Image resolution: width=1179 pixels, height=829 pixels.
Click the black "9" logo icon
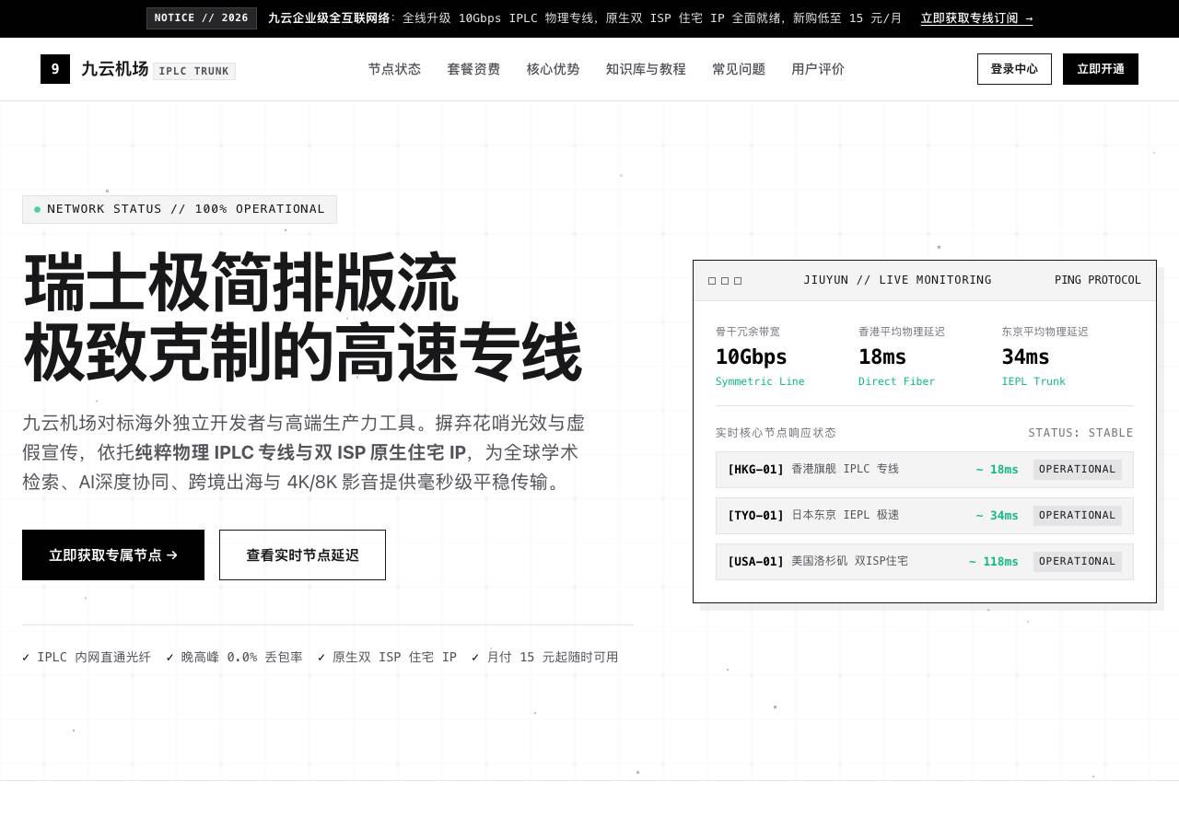click(55, 69)
